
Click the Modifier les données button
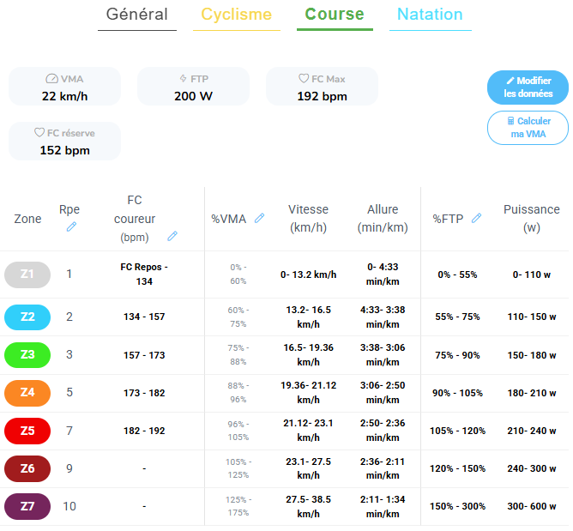pyautogui.click(x=528, y=87)
